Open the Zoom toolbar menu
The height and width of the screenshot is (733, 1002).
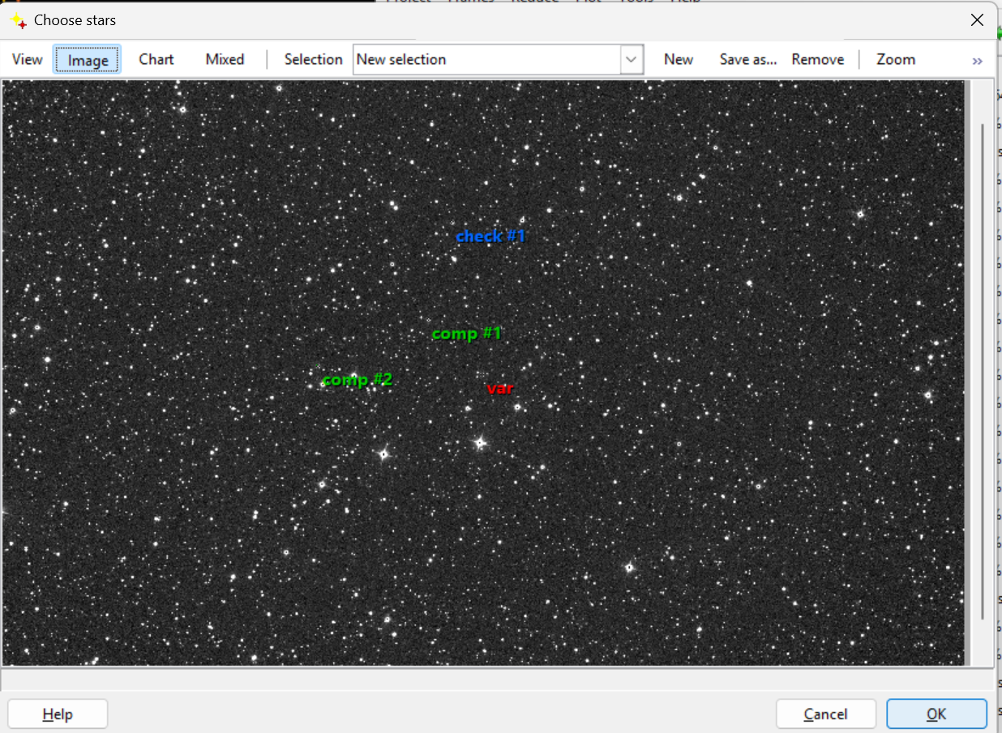896,60
